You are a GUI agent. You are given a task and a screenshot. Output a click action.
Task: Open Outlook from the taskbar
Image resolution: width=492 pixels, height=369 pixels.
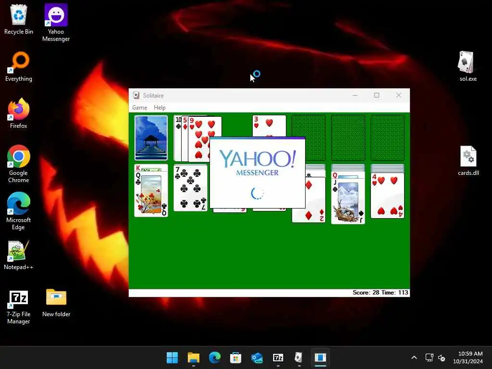coord(257,357)
